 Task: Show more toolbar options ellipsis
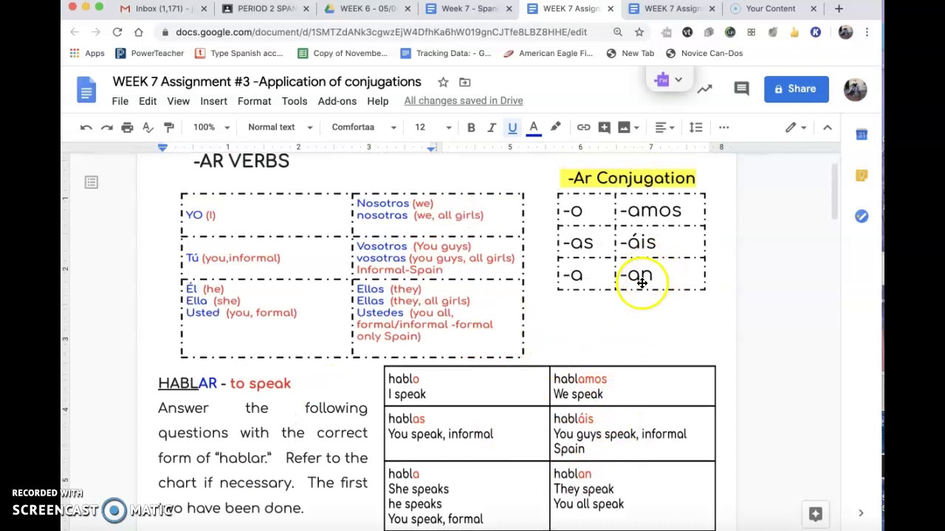(724, 128)
